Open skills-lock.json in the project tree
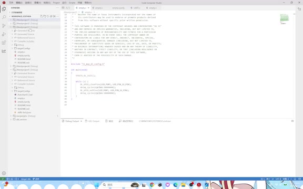Image resolution: width=303 pixels, height=189 pixels. (x=24, y=112)
